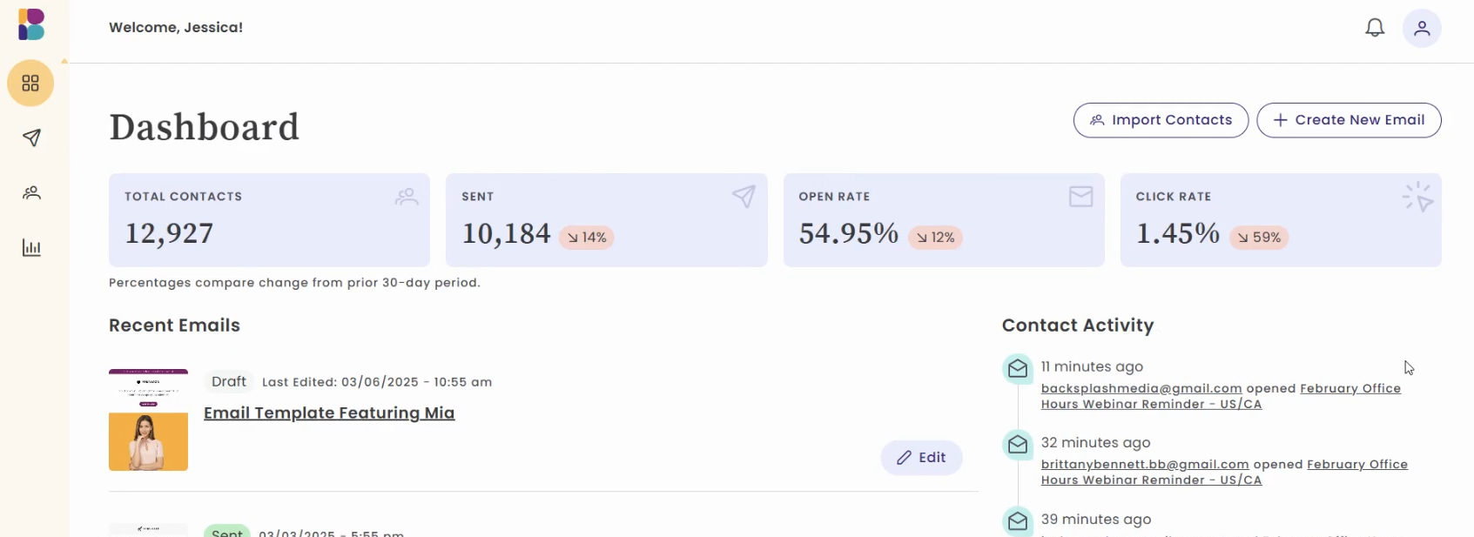Open Email Template Featuring Mia link
Screen dimensions: 1474x537
pos(329,413)
